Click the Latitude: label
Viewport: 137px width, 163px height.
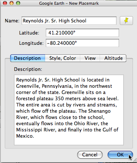(29, 33)
